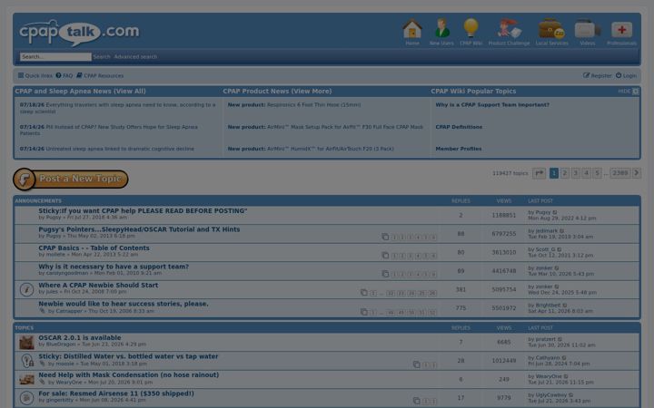This screenshot has width=654, height=408.
Task: Open CPAP Resources link
Action: (x=100, y=75)
